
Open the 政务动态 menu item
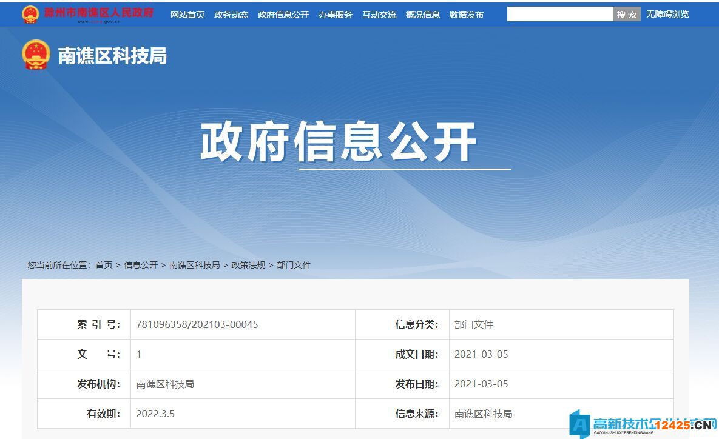[231, 15]
